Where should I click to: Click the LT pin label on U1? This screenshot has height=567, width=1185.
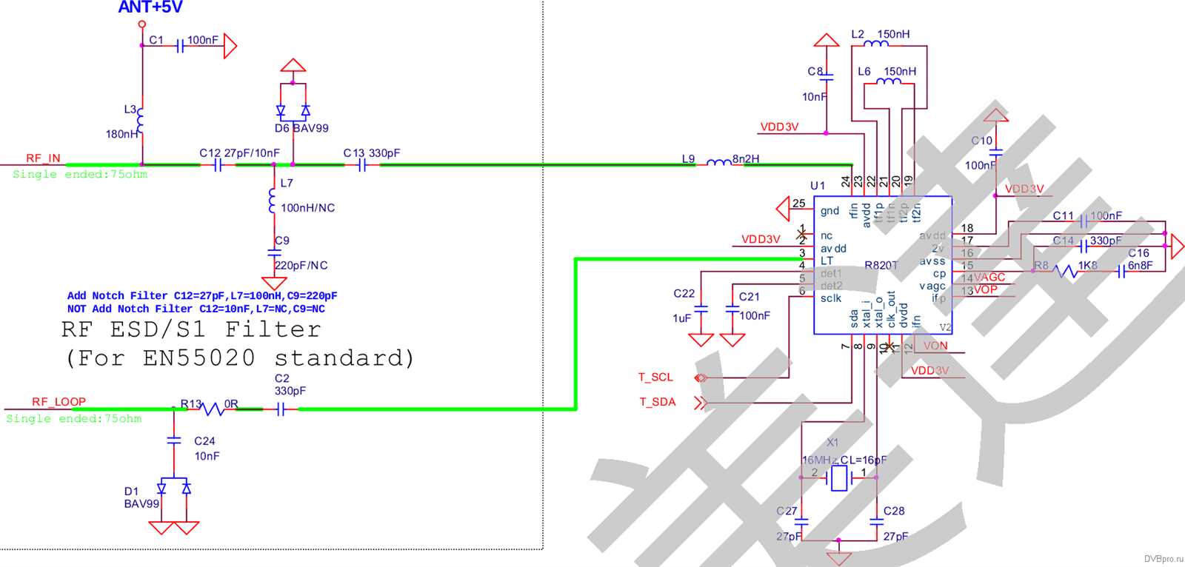point(827,261)
